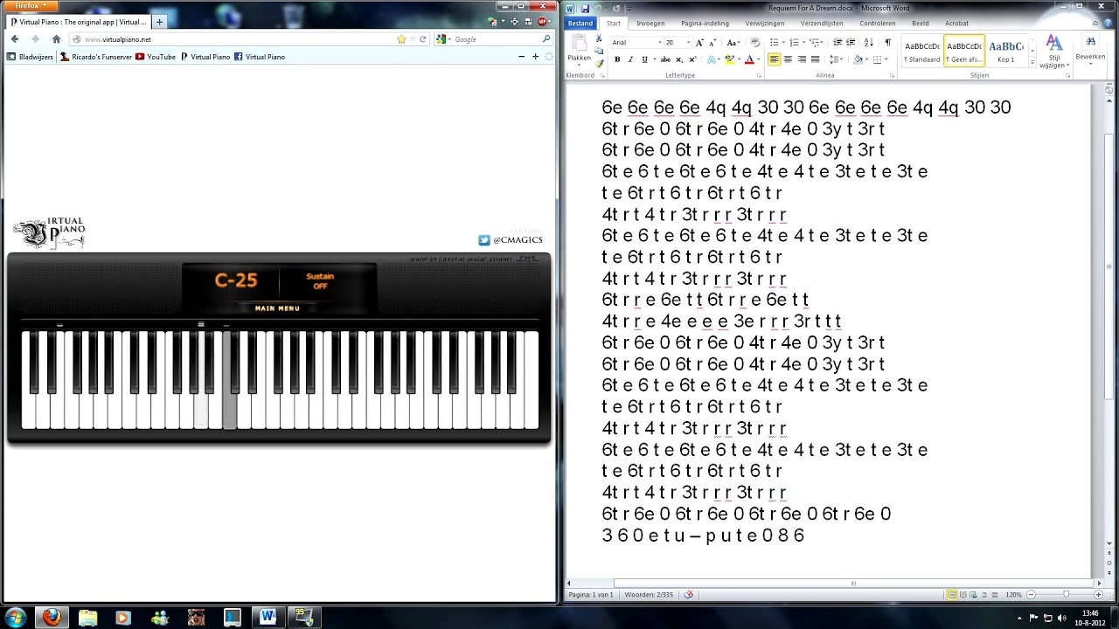Toggle centered paragraph alignment

788,59
